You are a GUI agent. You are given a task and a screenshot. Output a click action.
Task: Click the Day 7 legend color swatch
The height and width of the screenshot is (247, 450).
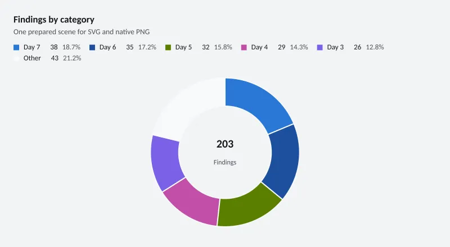[16, 48]
